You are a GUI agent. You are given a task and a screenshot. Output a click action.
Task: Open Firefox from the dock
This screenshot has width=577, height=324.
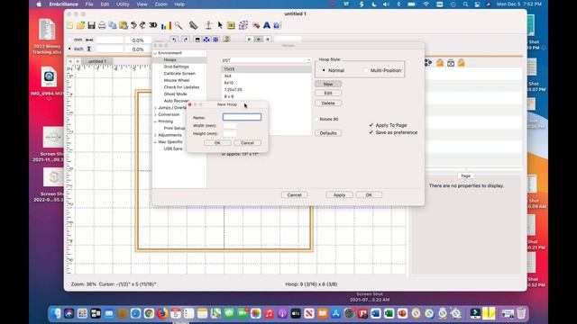tap(162, 313)
